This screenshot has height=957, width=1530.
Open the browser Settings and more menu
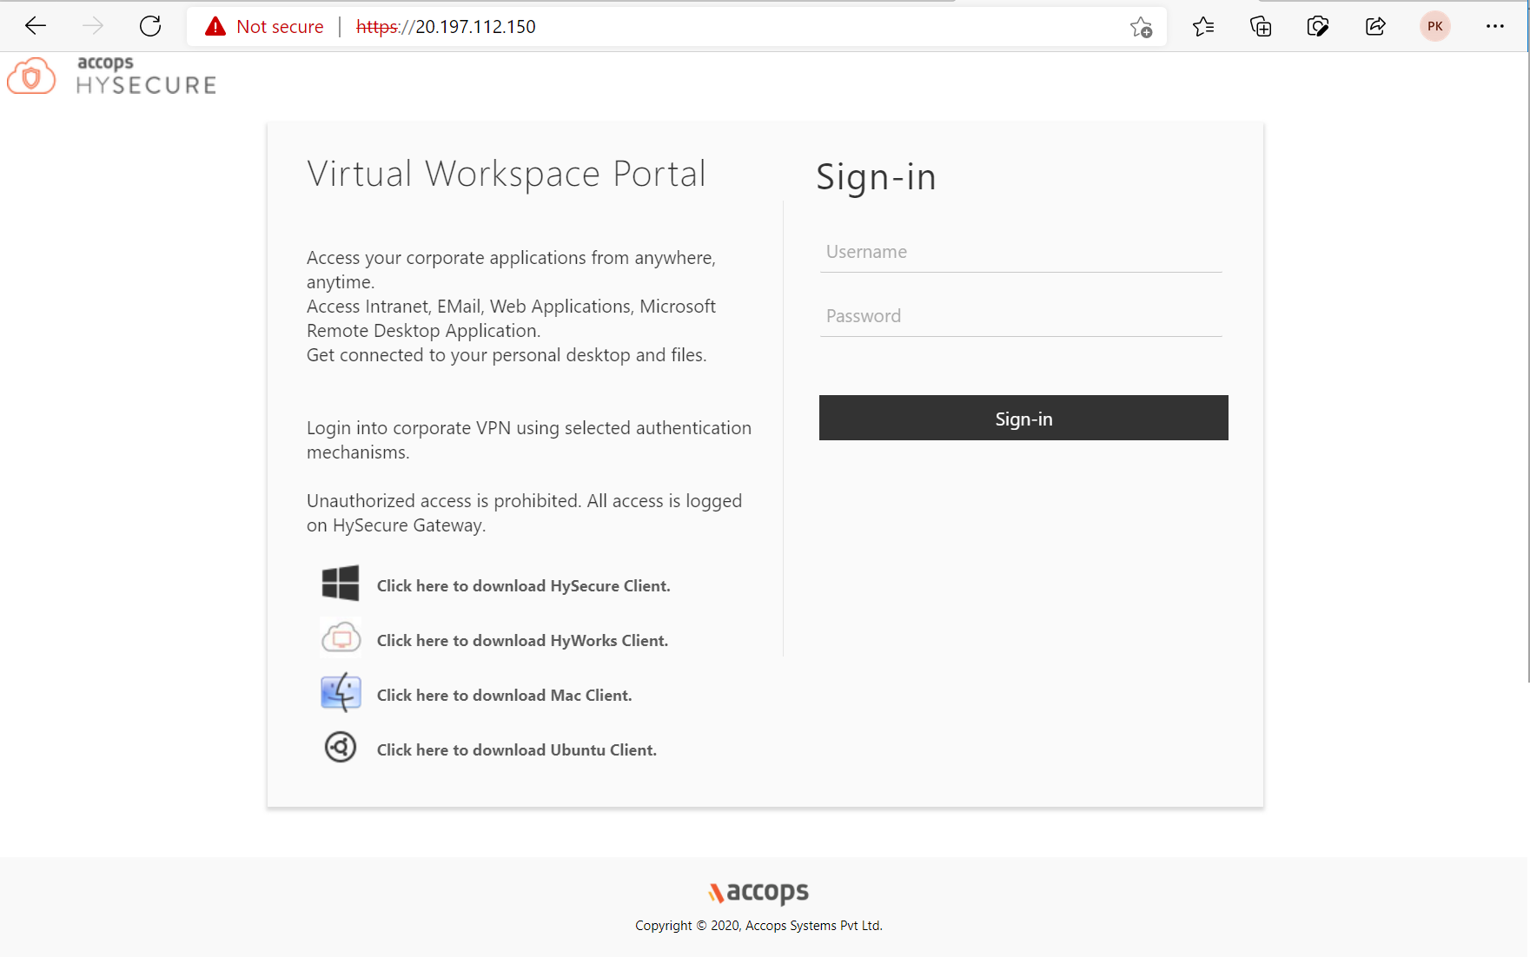pos(1494,26)
